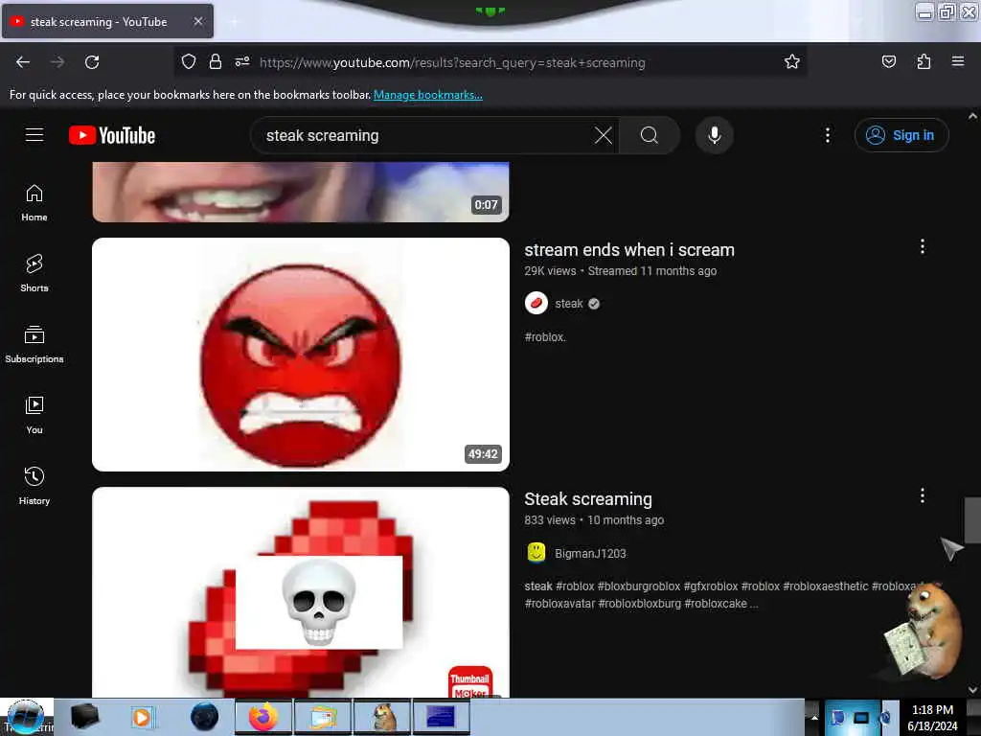The height and width of the screenshot is (736, 981).
Task: Open Subscriptions in the sidebar
Action: point(34,344)
